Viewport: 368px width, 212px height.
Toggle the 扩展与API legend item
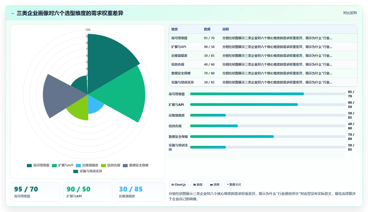(x=63, y=165)
